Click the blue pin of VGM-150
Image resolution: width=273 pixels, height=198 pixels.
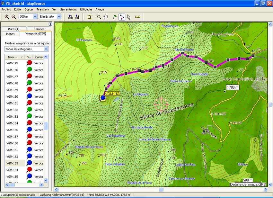[30, 96]
